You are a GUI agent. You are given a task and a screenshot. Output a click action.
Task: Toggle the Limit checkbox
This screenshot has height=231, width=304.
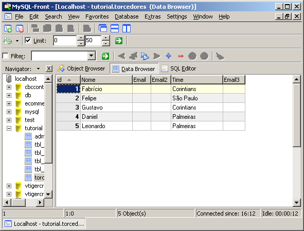click(28, 40)
